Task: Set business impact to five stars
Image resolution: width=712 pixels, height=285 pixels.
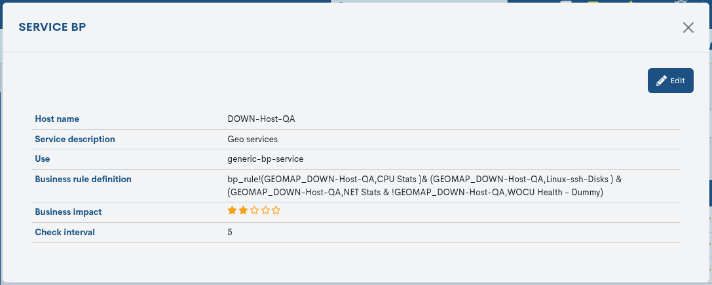Action: point(276,210)
